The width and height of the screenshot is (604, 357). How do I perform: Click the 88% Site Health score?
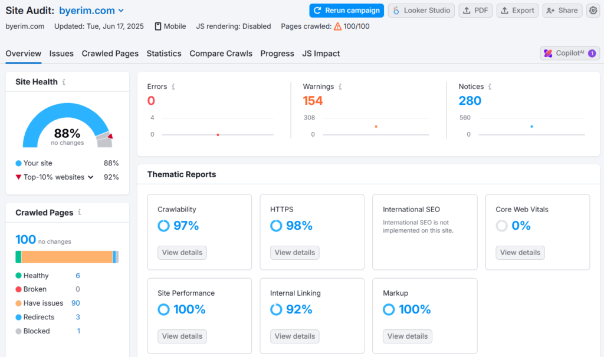pos(67,133)
